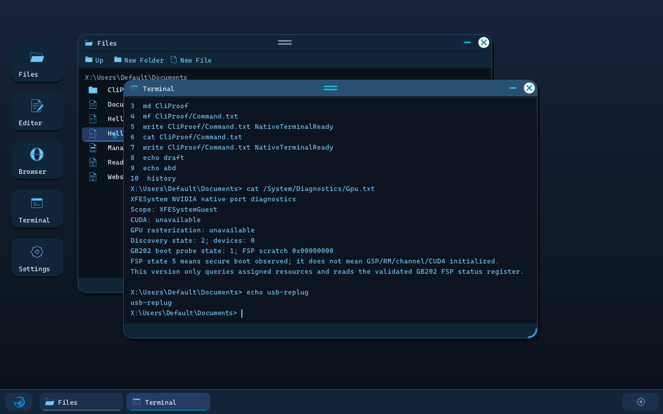The height and width of the screenshot is (414, 663).
Task: Switch to Files from the taskbar
Action: tap(81, 402)
